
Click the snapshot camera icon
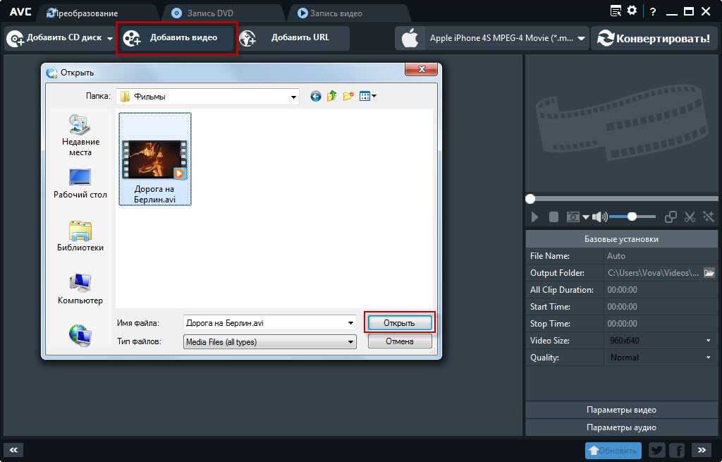tap(573, 217)
